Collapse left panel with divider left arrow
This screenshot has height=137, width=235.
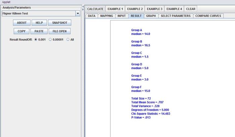[x=83, y=7]
